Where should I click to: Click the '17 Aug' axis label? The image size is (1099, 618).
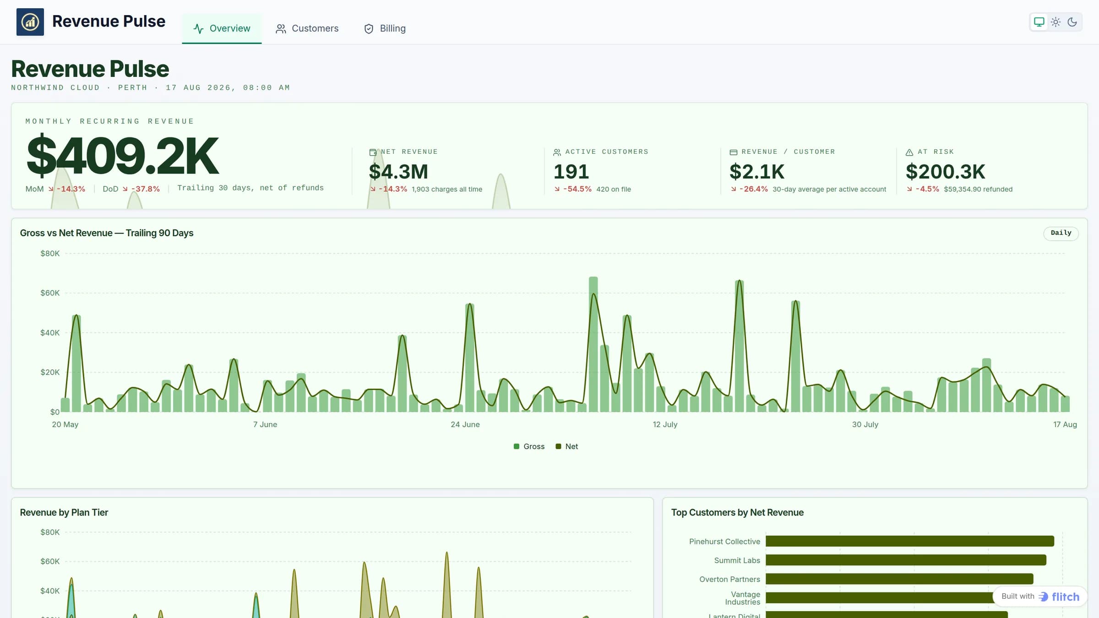point(1065,424)
